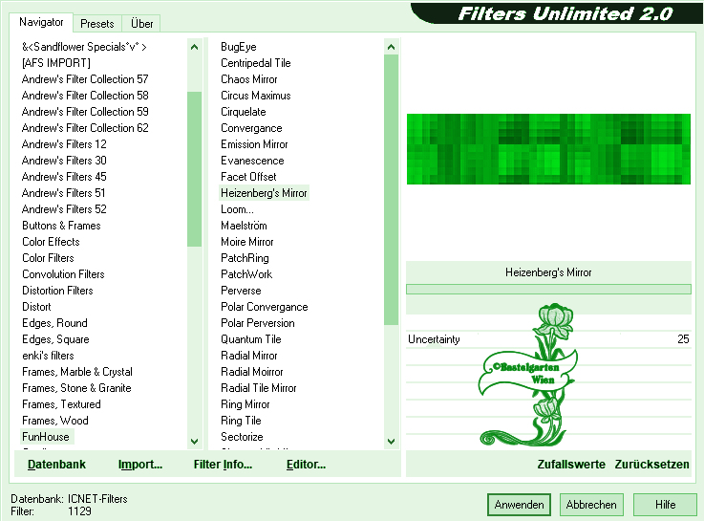Image resolution: width=704 pixels, height=521 pixels.
Task: Select the Buttons & Frames category
Action: (61, 226)
